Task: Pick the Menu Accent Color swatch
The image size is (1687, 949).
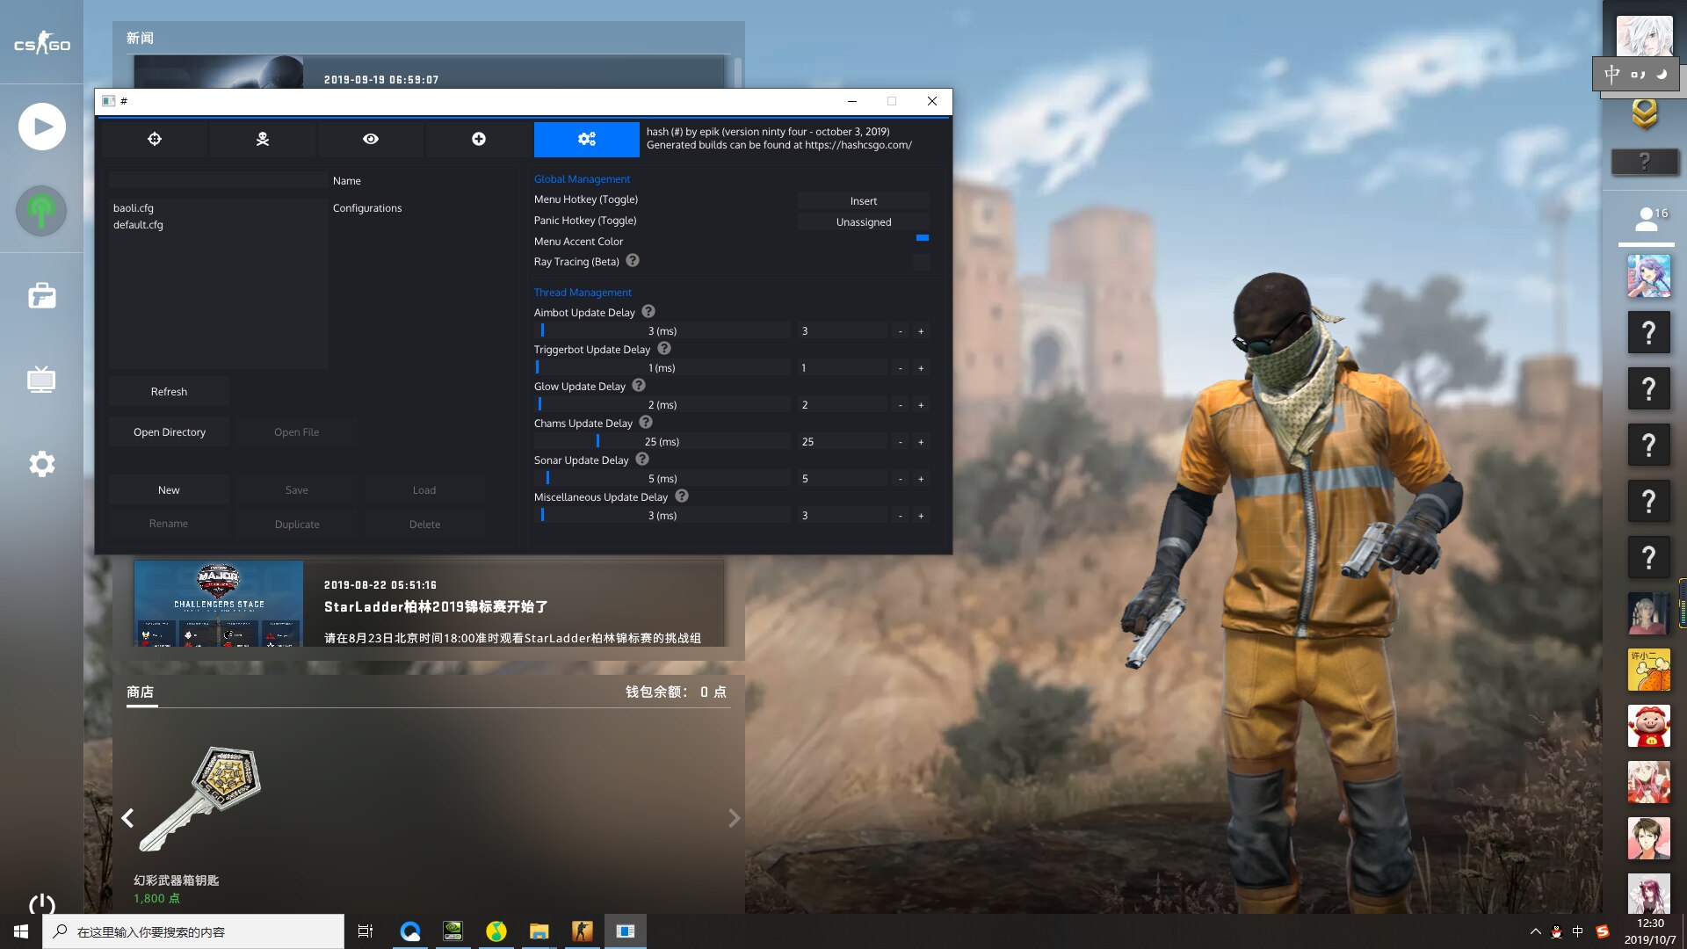Action: [923, 238]
